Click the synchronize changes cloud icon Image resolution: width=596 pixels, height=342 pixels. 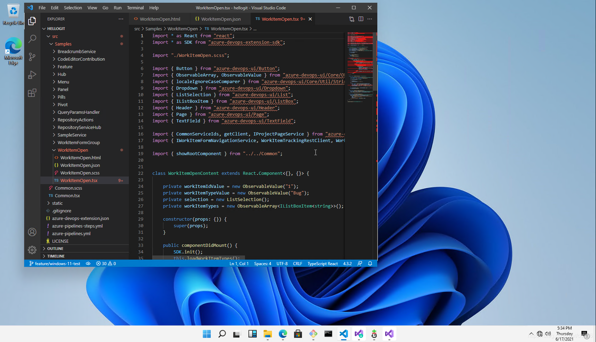pyautogui.click(x=88, y=263)
